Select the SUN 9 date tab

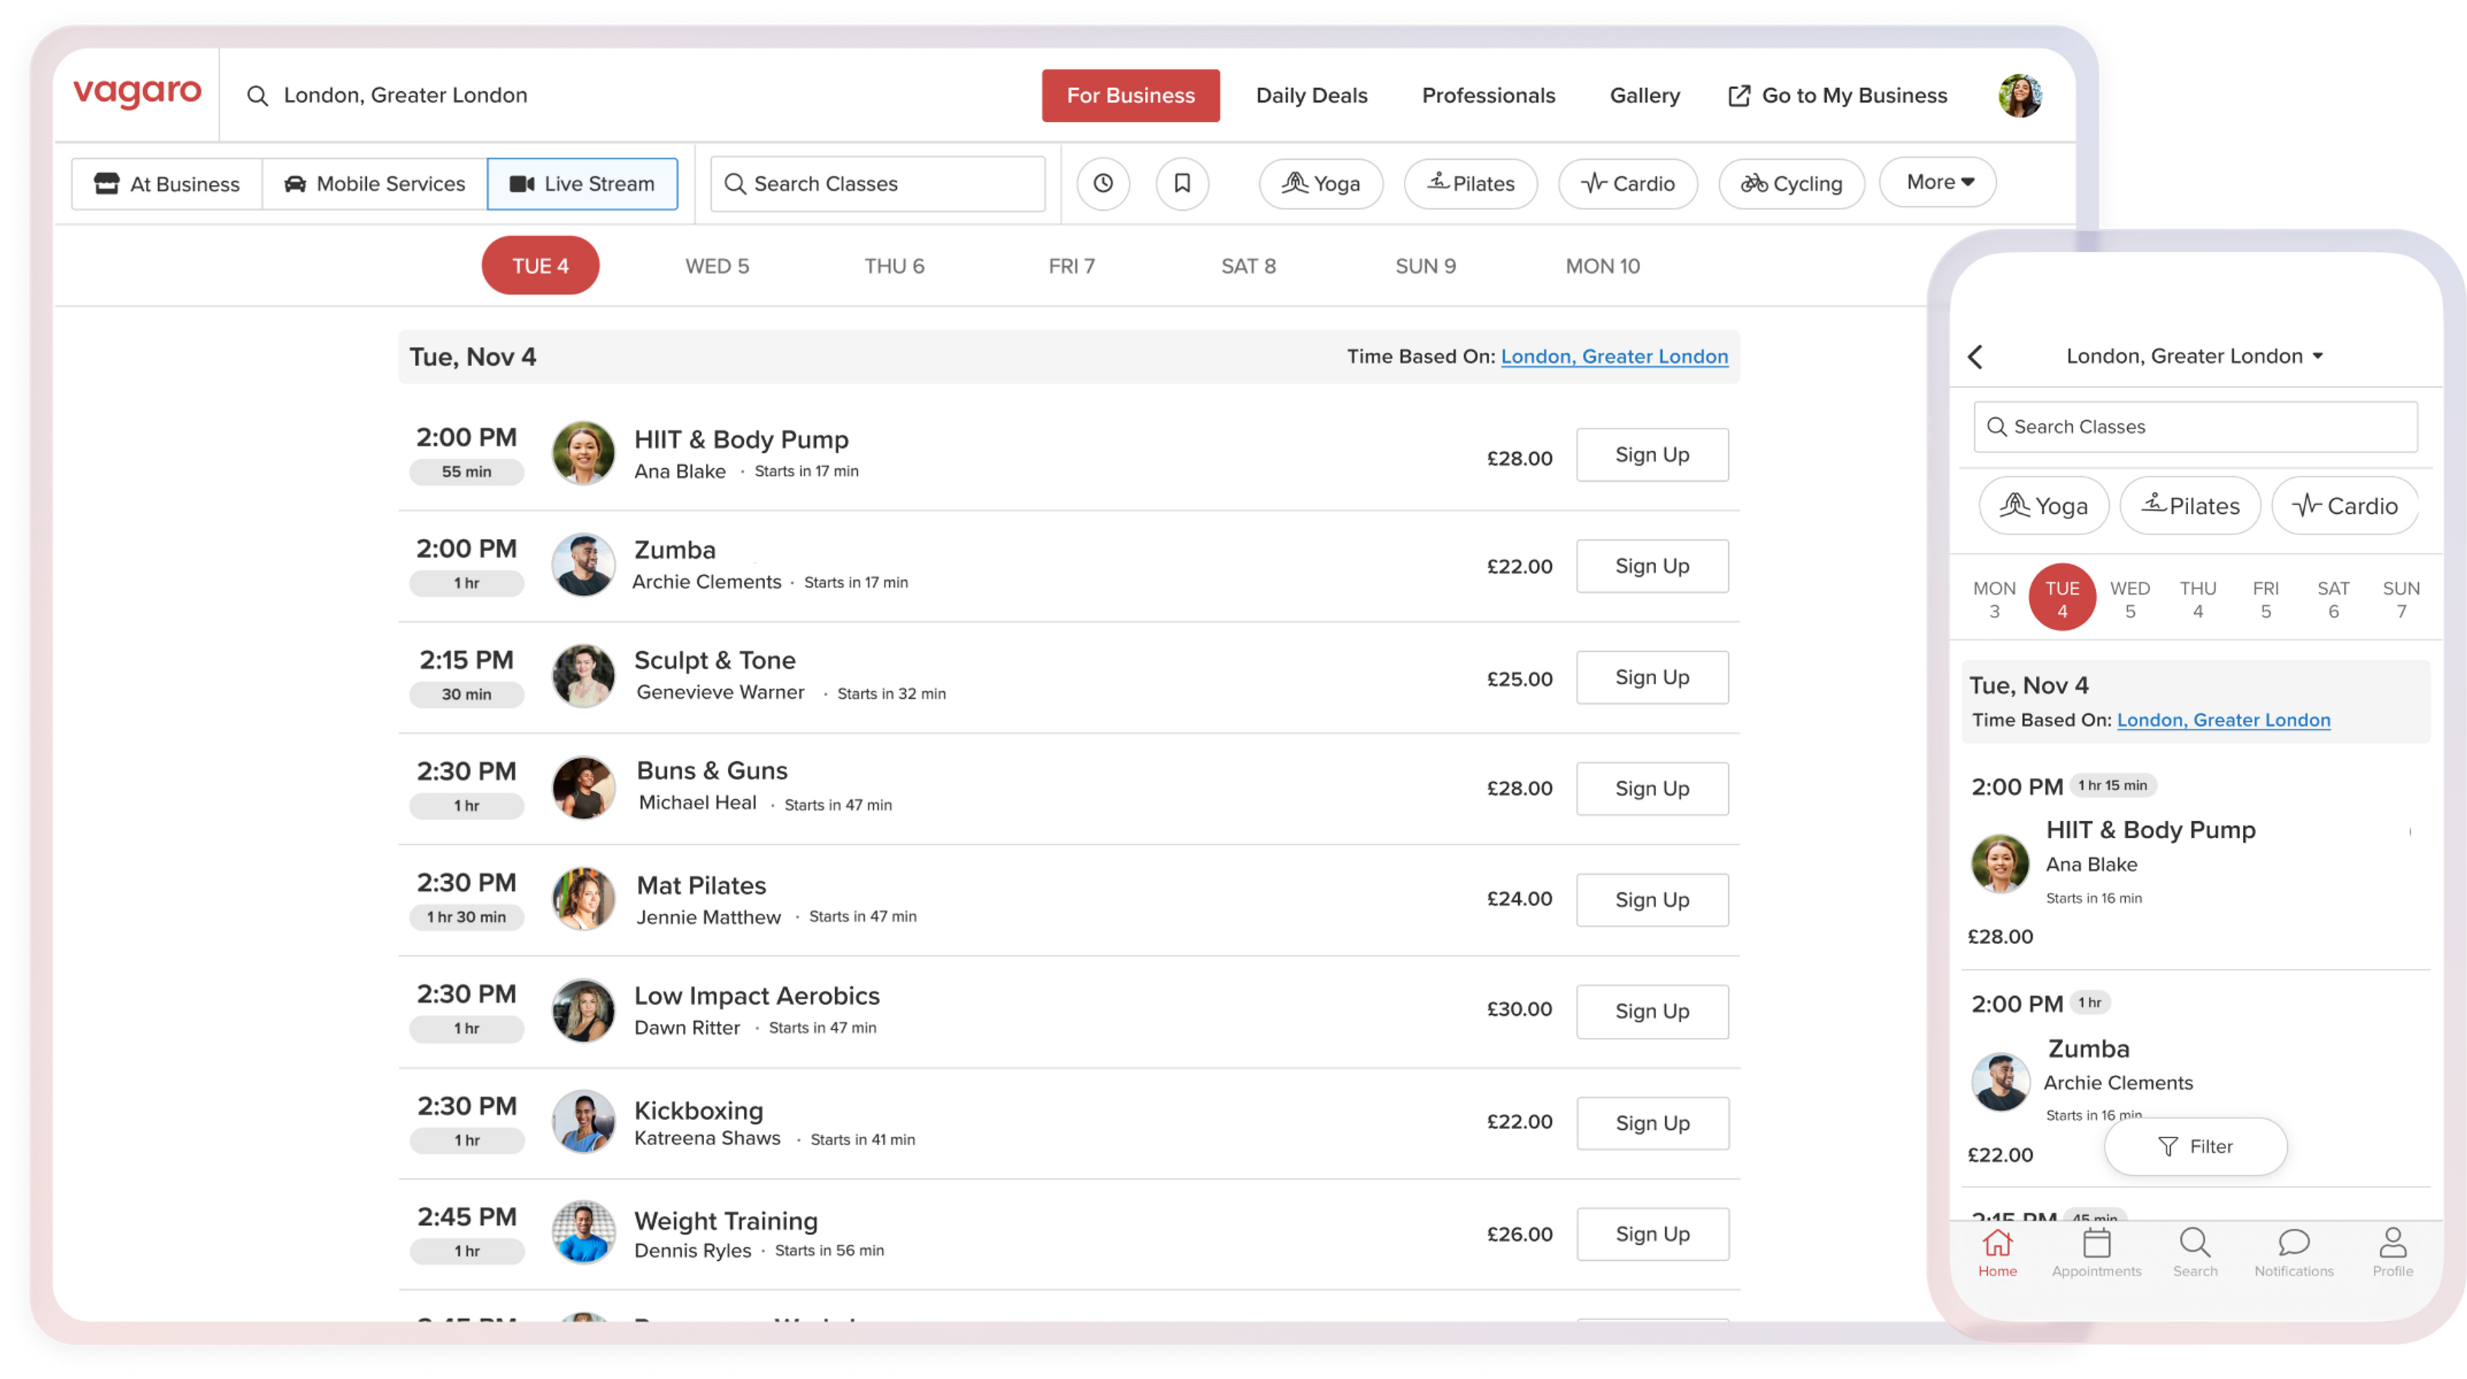click(x=1426, y=266)
